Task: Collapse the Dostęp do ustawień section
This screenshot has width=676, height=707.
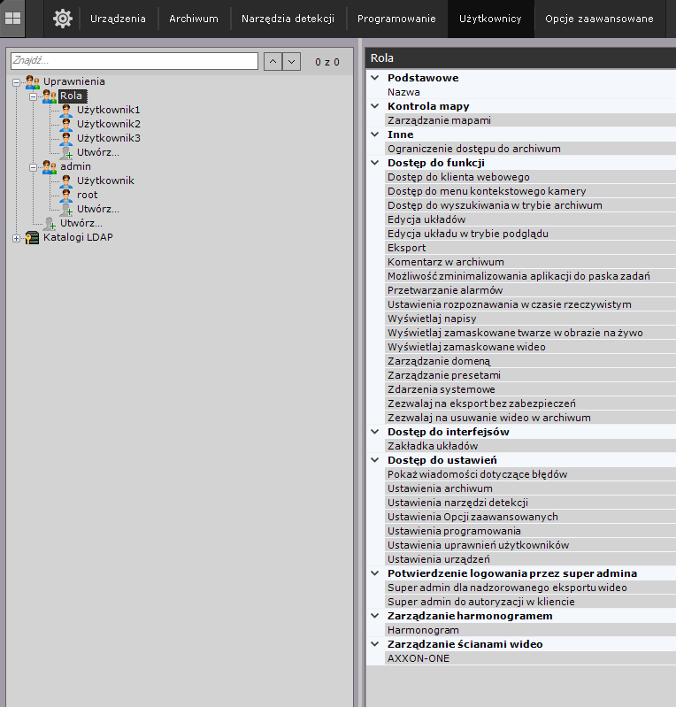Action: pyautogui.click(x=375, y=460)
